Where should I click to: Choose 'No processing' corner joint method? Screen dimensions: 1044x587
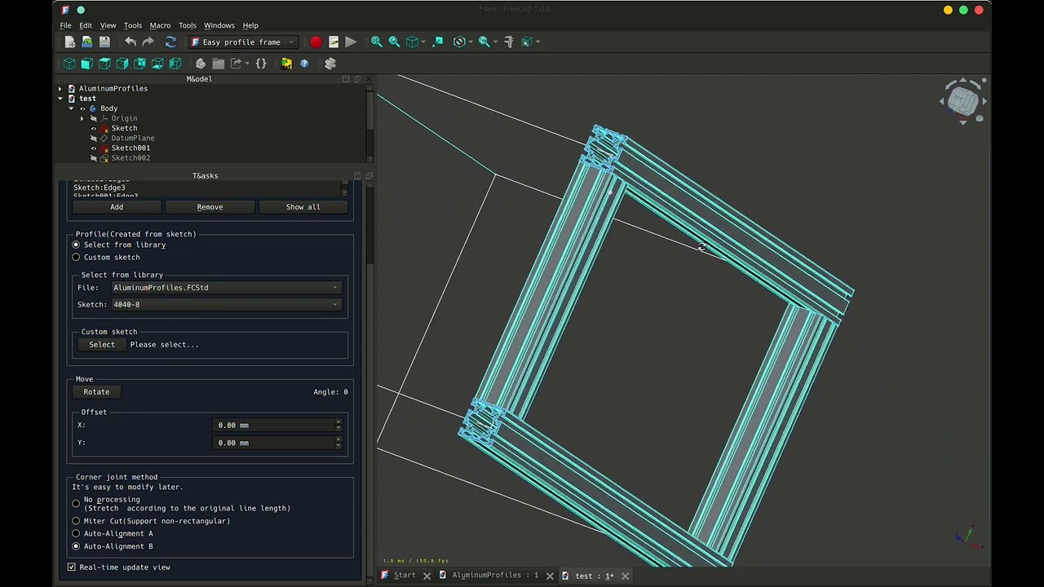(76, 504)
